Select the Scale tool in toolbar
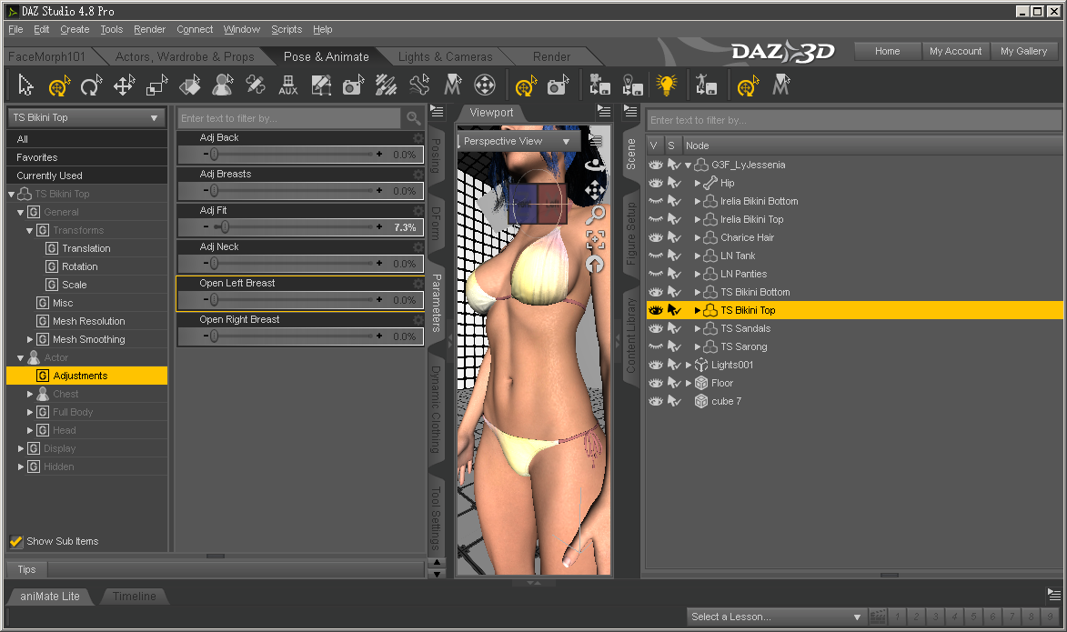 156,85
